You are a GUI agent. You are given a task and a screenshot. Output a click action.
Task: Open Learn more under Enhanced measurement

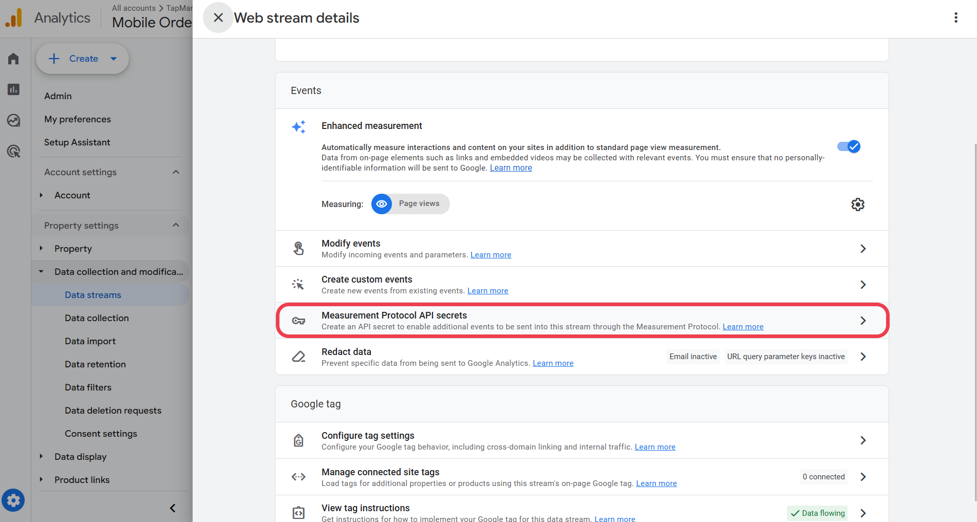coord(511,168)
